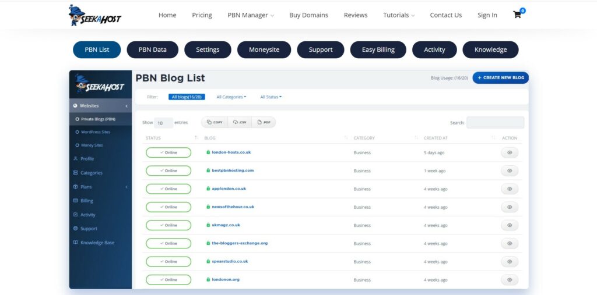
Task: Switch to Activity pill tab
Action: pos(434,50)
